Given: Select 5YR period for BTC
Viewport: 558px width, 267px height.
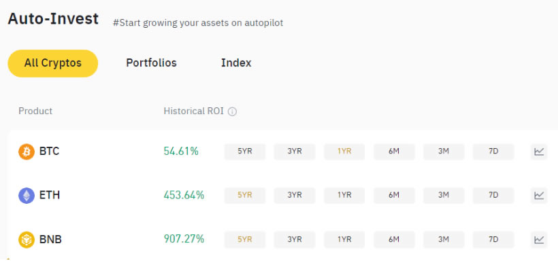Looking at the screenshot, I should (245, 152).
